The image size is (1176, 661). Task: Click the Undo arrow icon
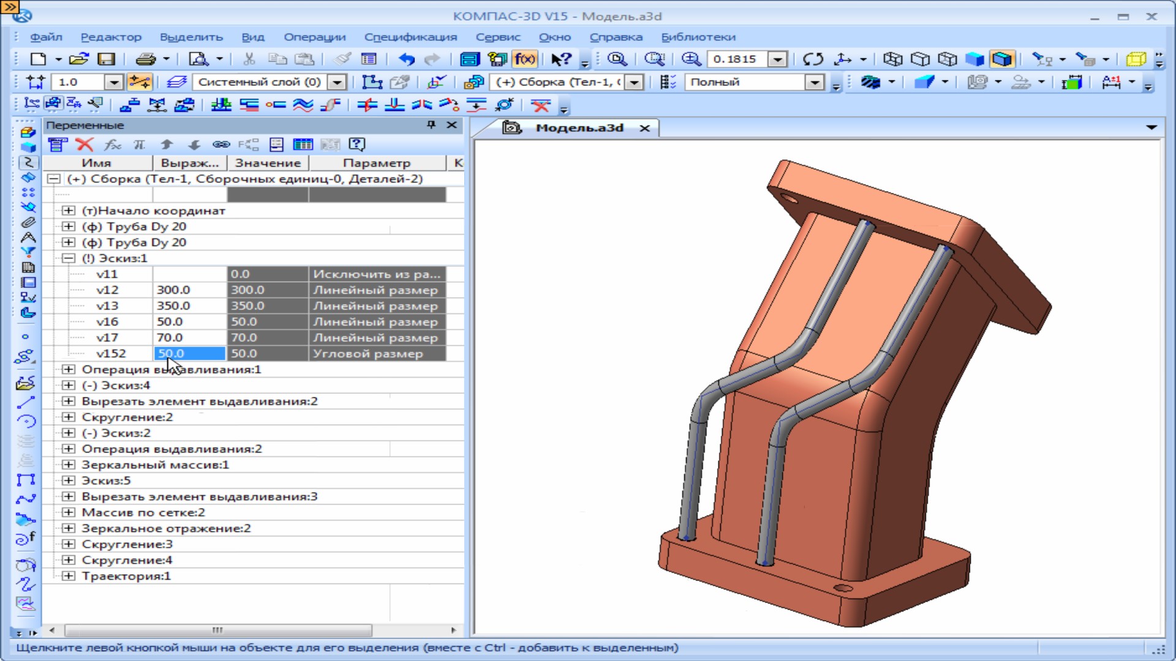coord(406,59)
